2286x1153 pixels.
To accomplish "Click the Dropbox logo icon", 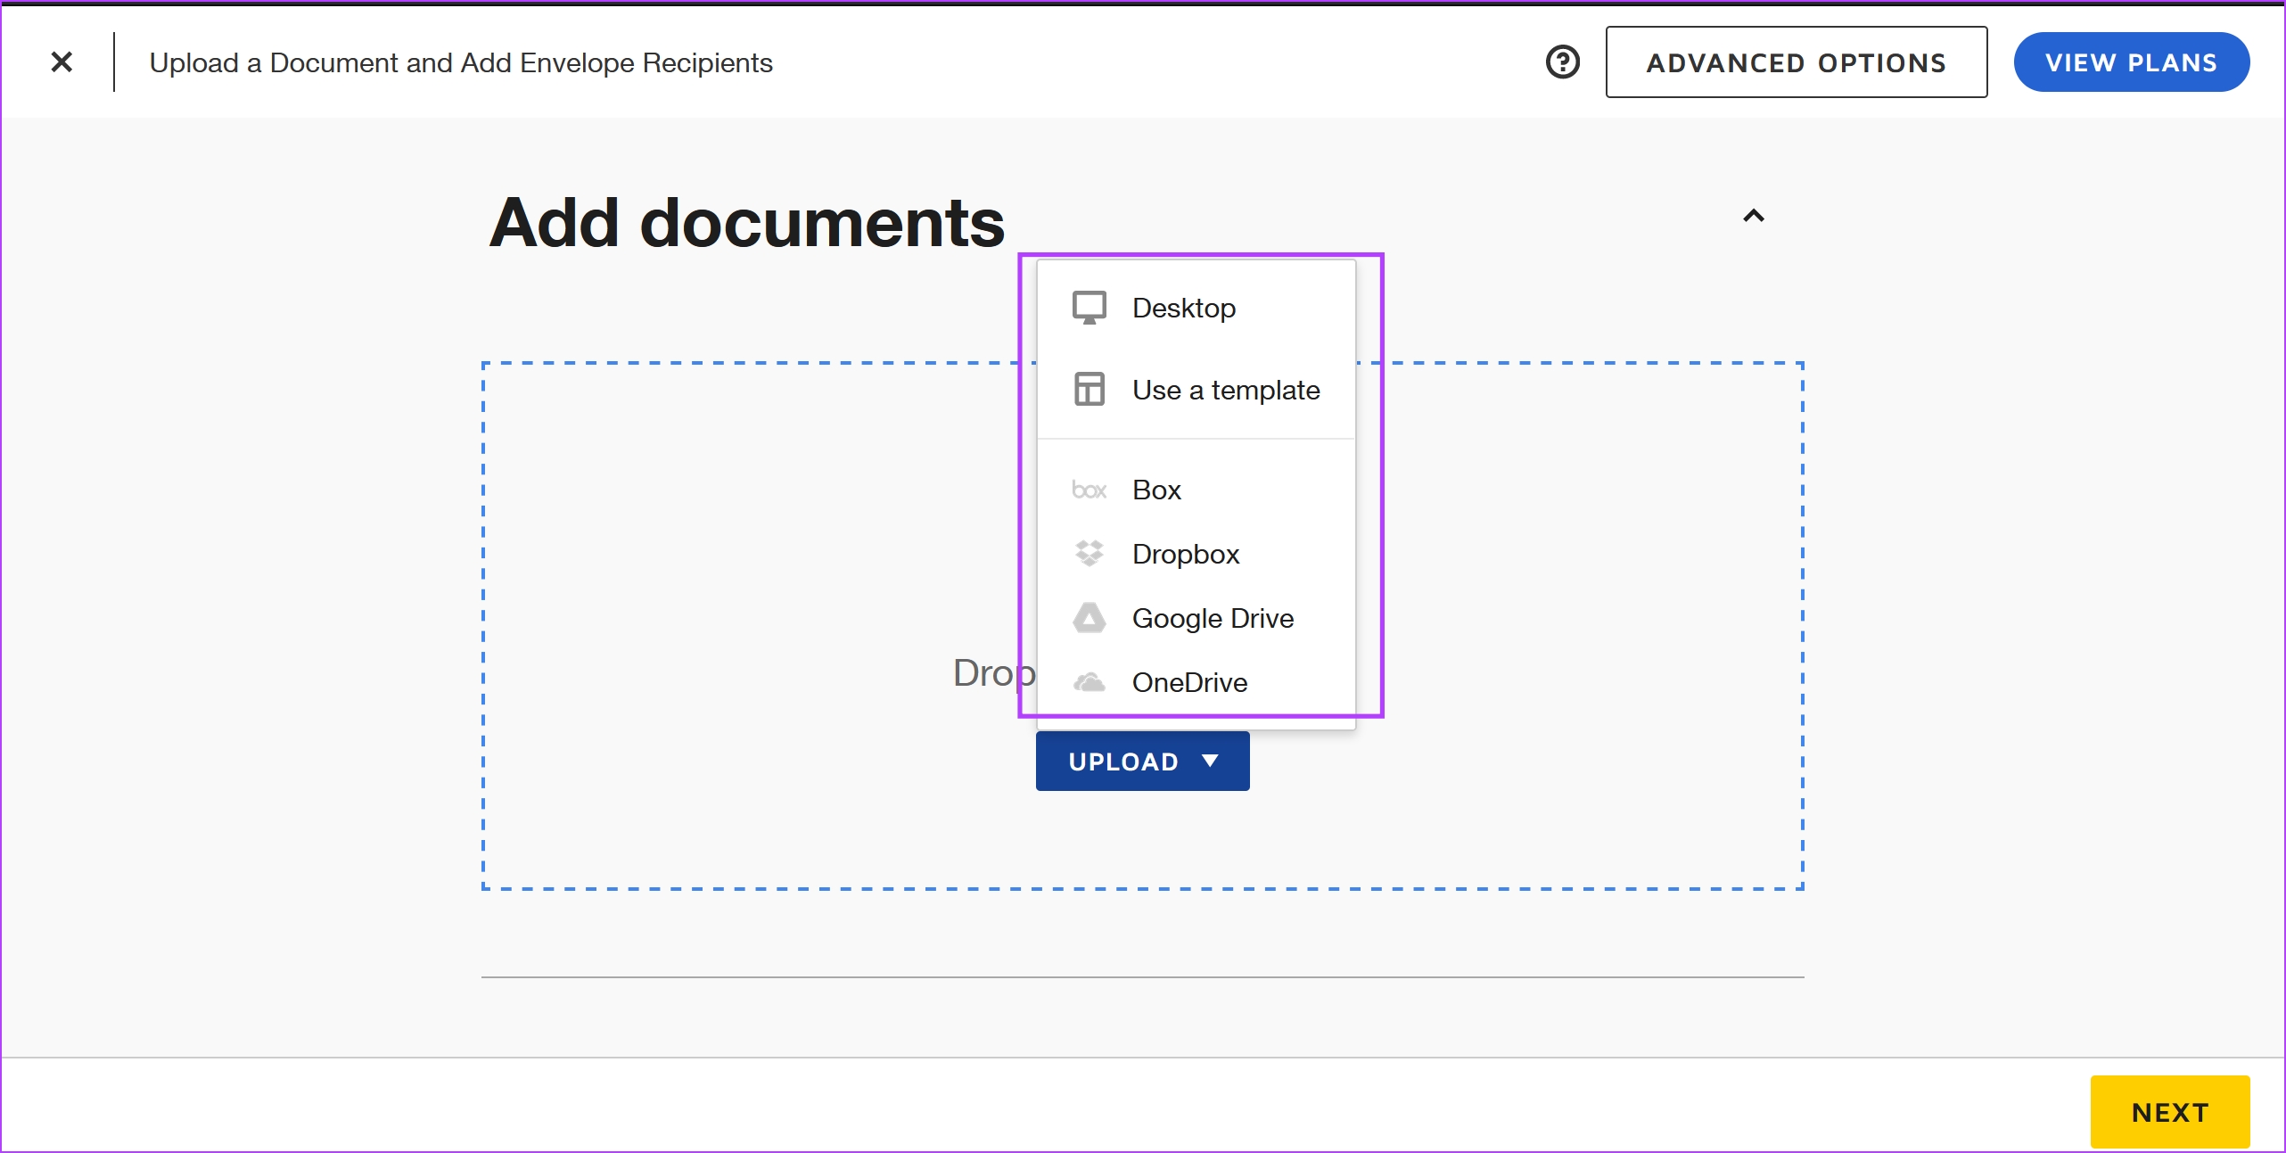I will pyautogui.click(x=1089, y=554).
